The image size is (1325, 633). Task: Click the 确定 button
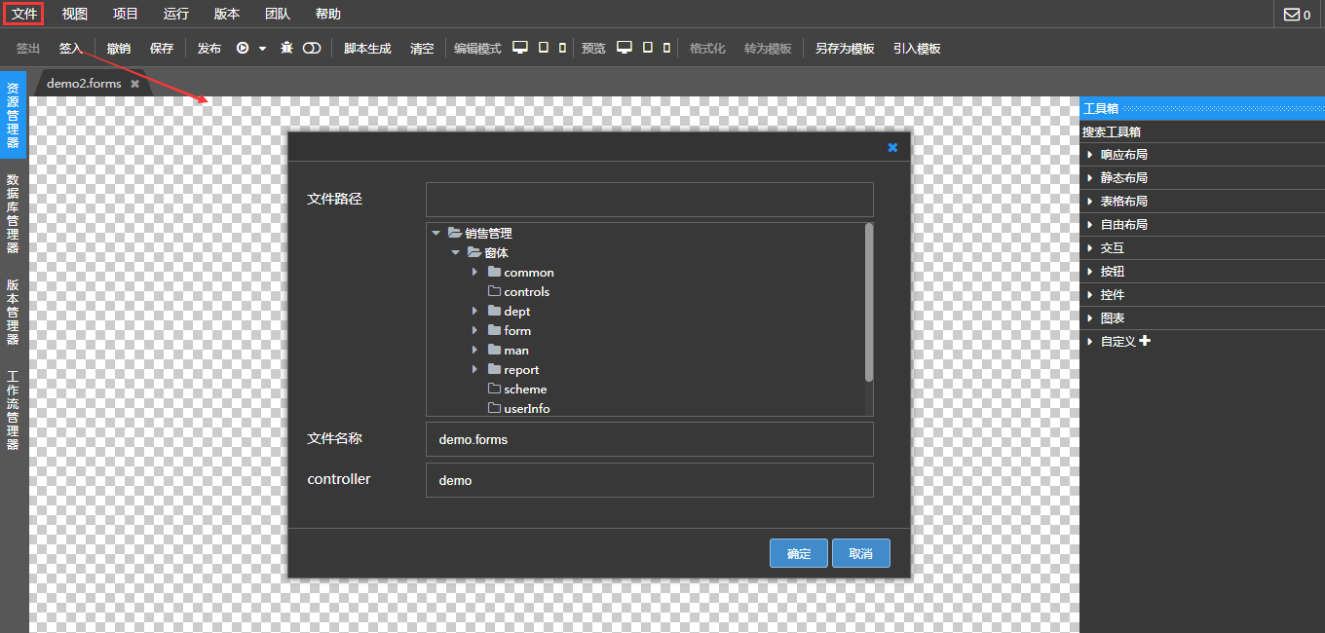(798, 553)
